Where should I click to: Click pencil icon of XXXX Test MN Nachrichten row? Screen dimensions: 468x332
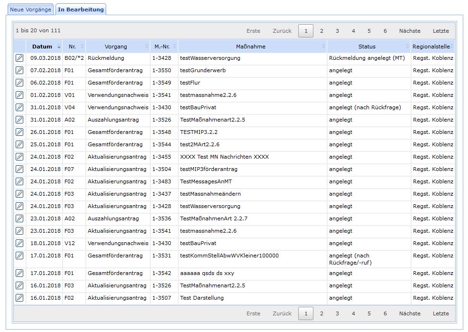[x=19, y=157]
